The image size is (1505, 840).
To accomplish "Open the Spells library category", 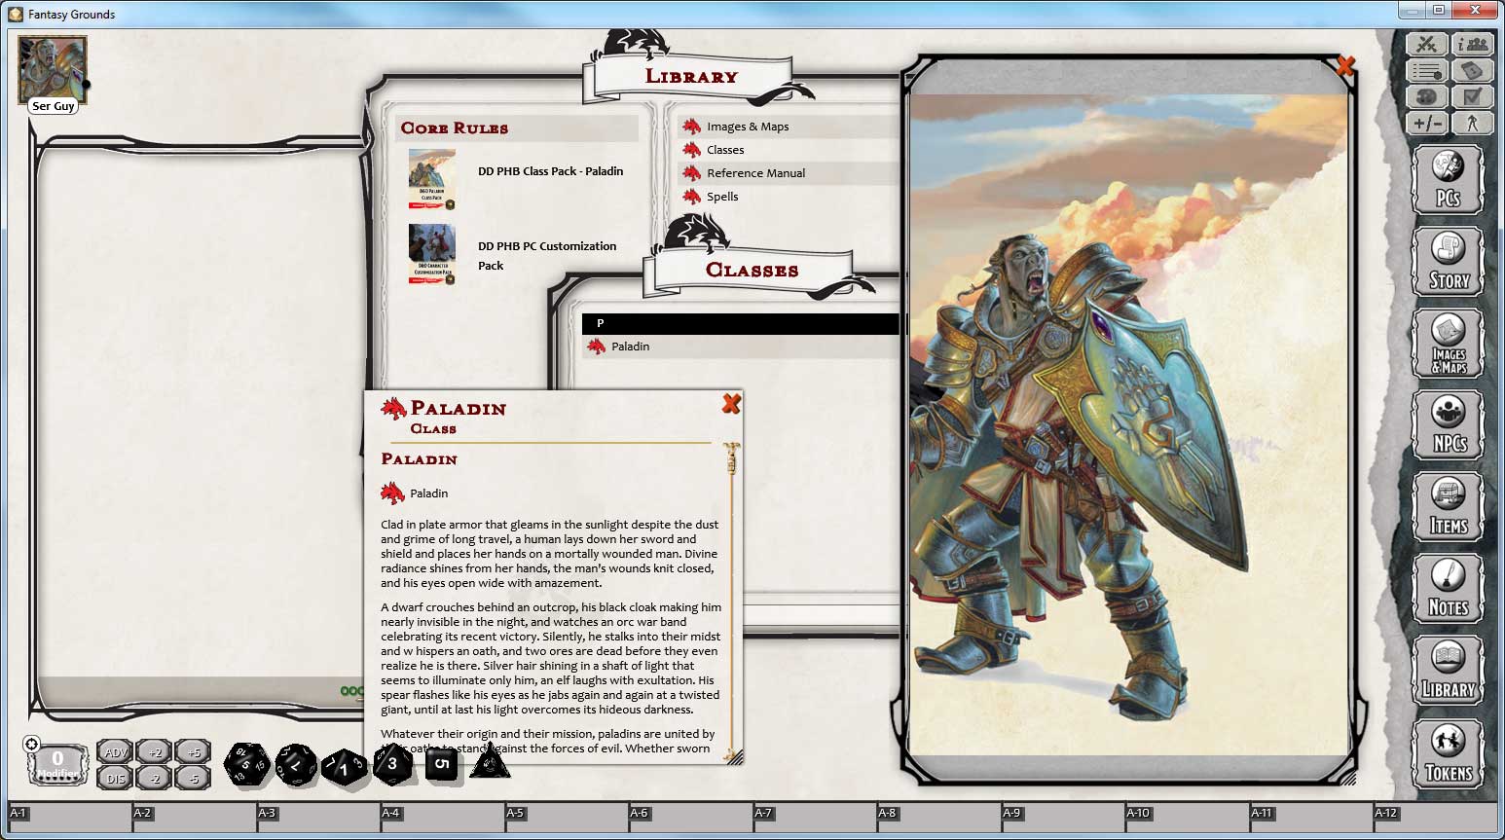I will 723,196.
